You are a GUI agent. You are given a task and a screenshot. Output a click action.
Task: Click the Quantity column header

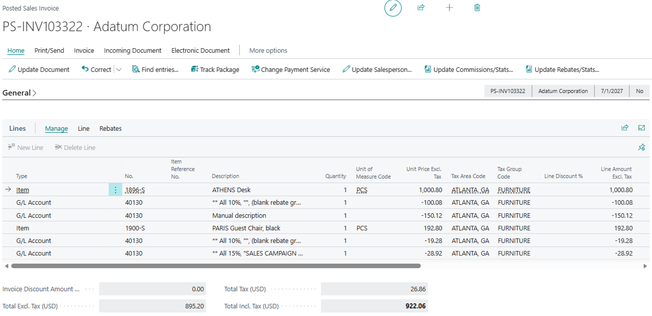(x=336, y=176)
